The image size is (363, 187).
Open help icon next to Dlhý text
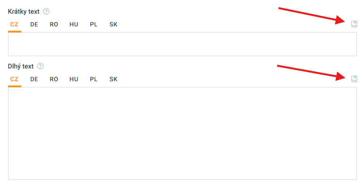click(41, 66)
